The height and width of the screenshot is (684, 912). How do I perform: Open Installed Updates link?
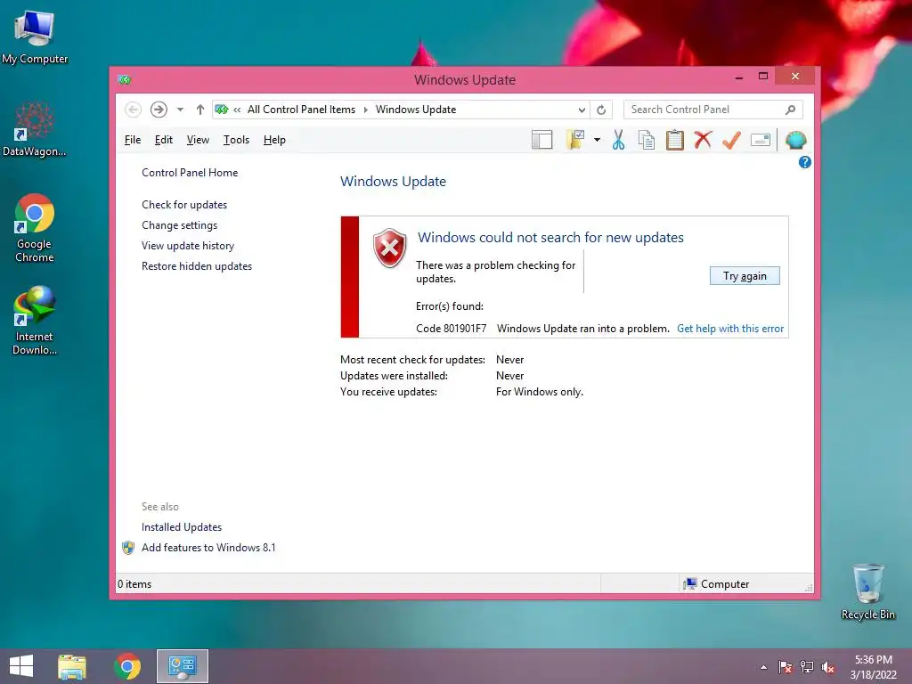pyautogui.click(x=182, y=527)
